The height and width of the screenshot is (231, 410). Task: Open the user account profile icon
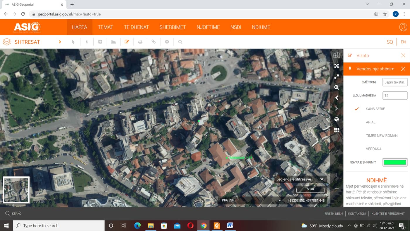point(403,27)
